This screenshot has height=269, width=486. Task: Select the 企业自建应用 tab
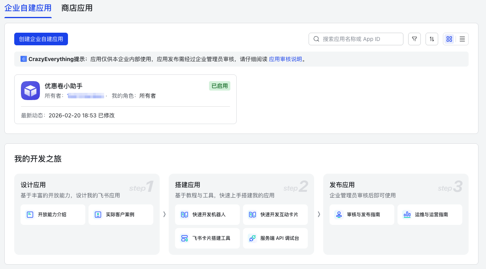tap(28, 8)
